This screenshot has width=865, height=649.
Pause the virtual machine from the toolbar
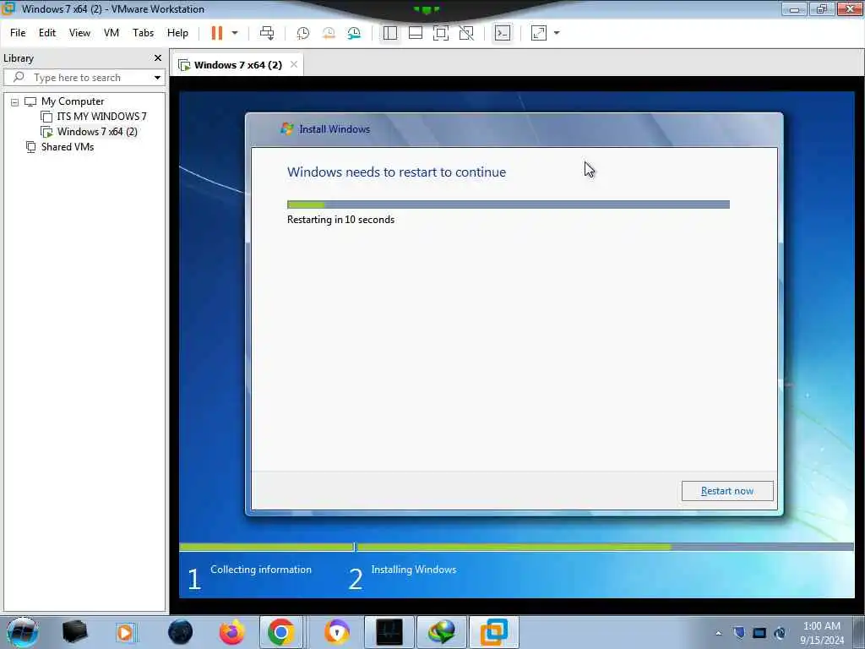tap(217, 33)
